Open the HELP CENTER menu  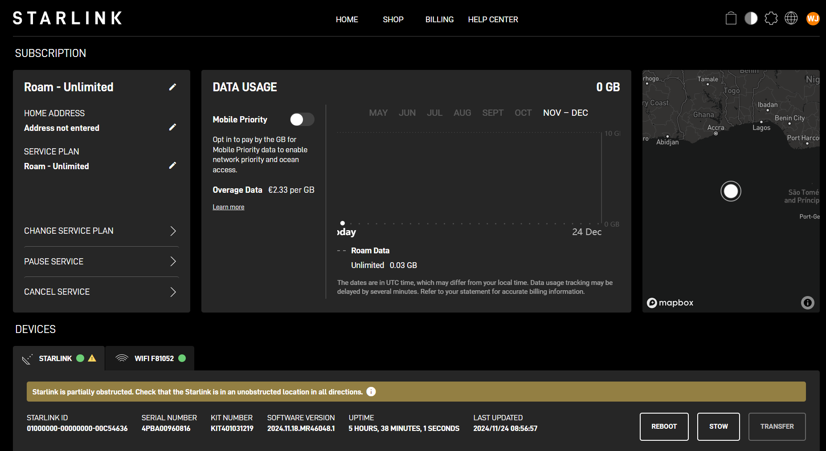click(493, 20)
